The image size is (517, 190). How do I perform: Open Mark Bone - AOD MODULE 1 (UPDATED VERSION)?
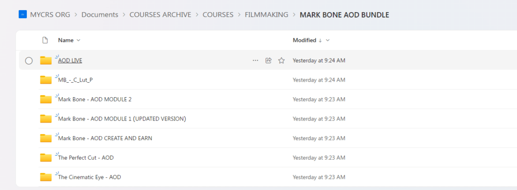pyautogui.click(x=122, y=119)
